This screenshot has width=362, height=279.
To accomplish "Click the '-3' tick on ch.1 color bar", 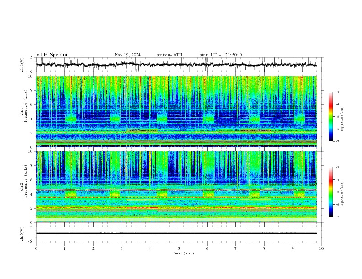I will click(337, 92).
